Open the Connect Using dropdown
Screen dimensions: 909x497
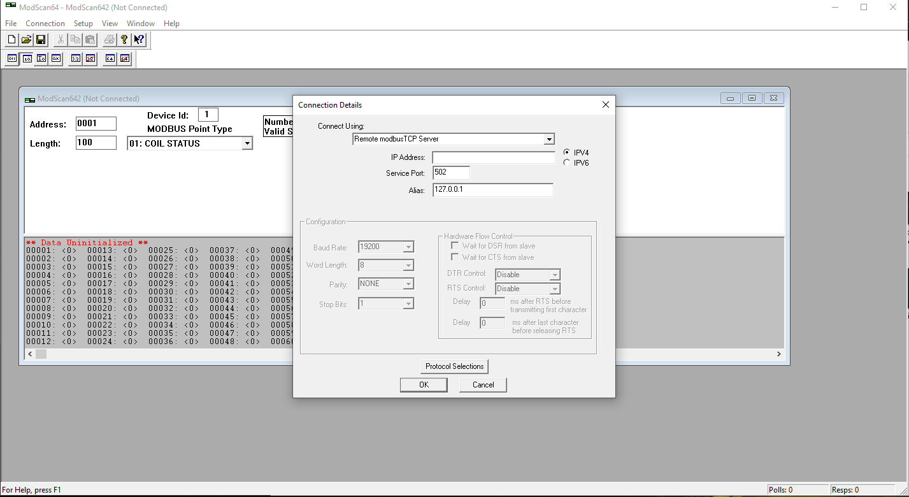(548, 139)
